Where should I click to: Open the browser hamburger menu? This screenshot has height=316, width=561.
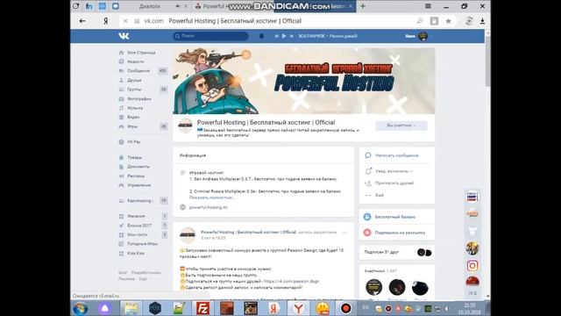[428, 6]
